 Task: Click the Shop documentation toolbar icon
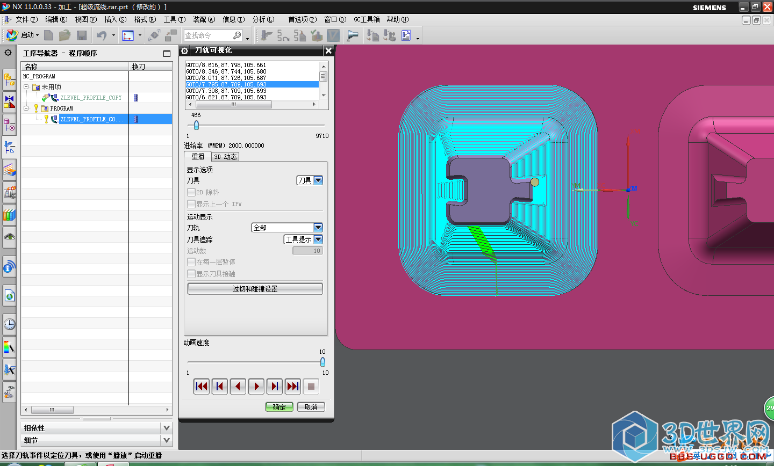[x=406, y=35]
